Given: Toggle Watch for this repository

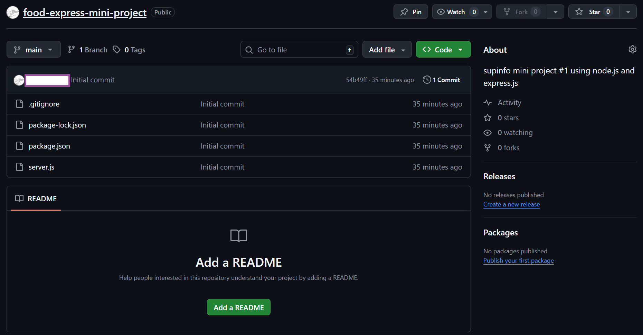Looking at the screenshot, I should tap(456, 12).
